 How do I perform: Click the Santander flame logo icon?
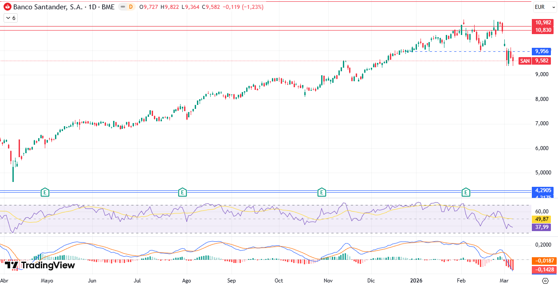click(x=8, y=7)
